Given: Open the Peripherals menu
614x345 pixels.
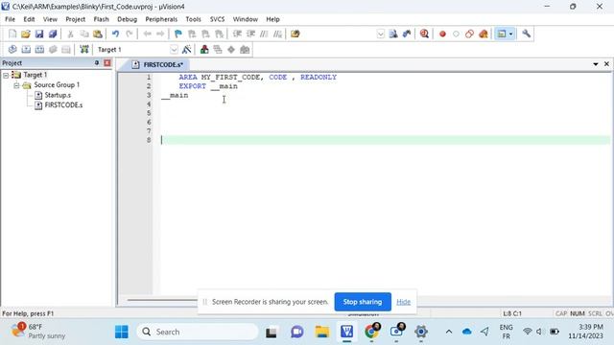Looking at the screenshot, I should pos(161,19).
